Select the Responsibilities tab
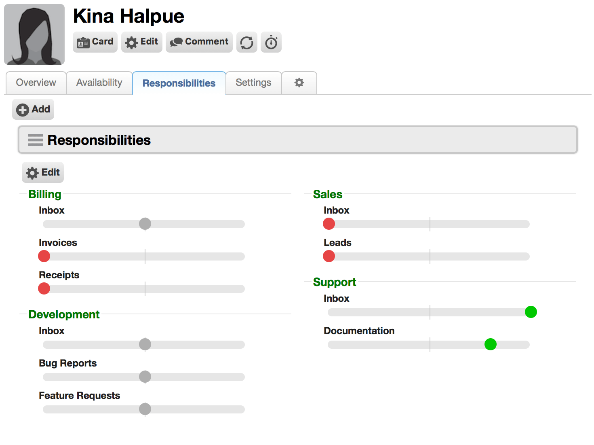 tap(179, 83)
